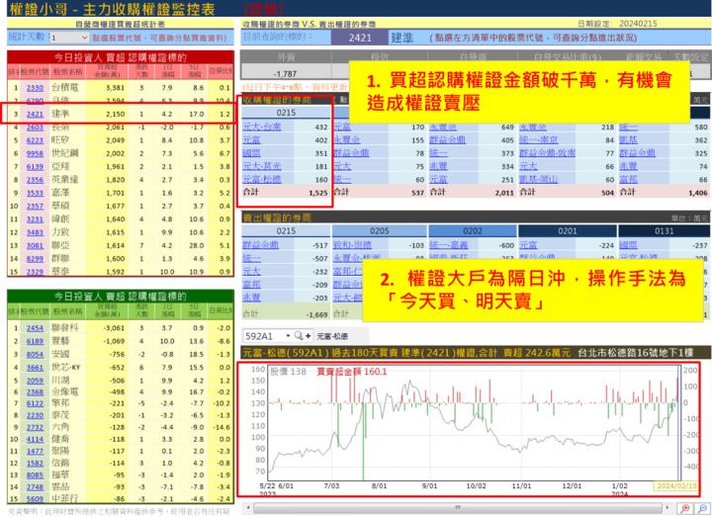The image size is (712, 517).
Task: Open the 592A1 broker code dropdown arrow
Action: (288, 336)
